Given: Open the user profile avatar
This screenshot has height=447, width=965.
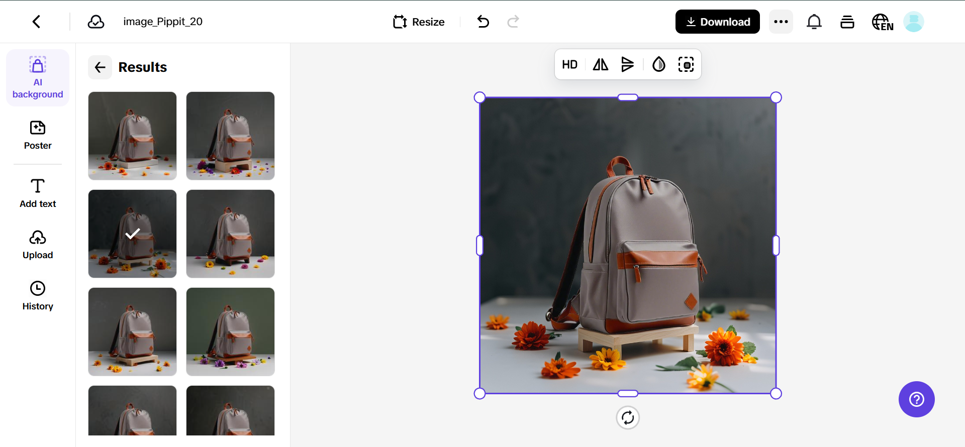Looking at the screenshot, I should pos(914,22).
